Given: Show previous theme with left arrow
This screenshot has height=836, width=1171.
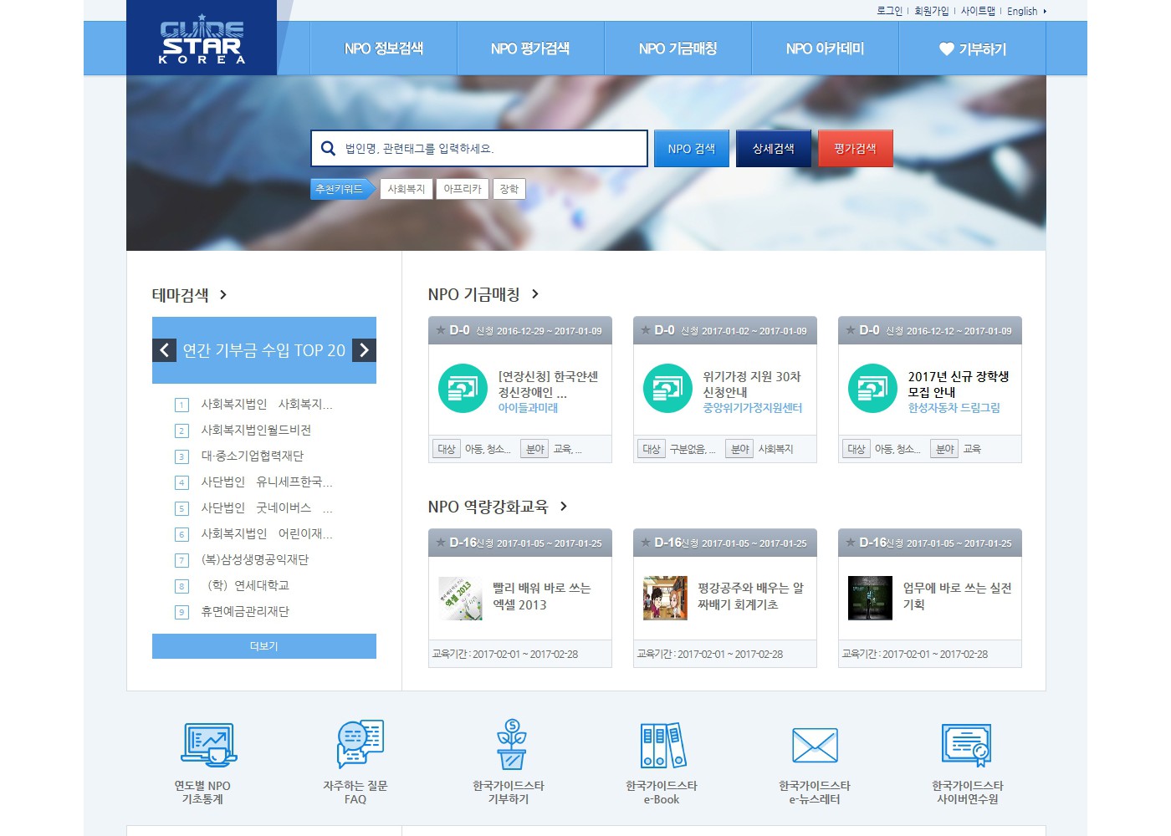Looking at the screenshot, I should (164, 350).
